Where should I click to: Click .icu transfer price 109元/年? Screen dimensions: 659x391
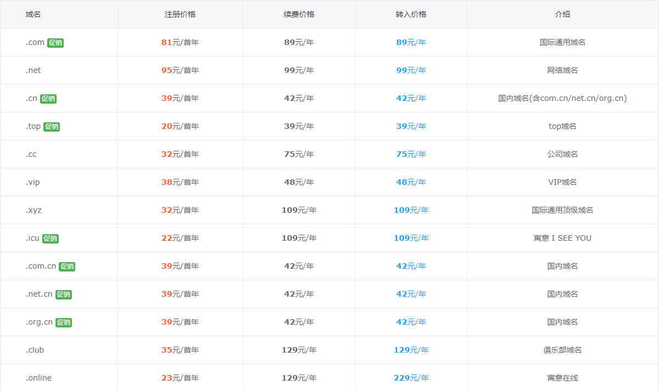(x=411, y=238)
